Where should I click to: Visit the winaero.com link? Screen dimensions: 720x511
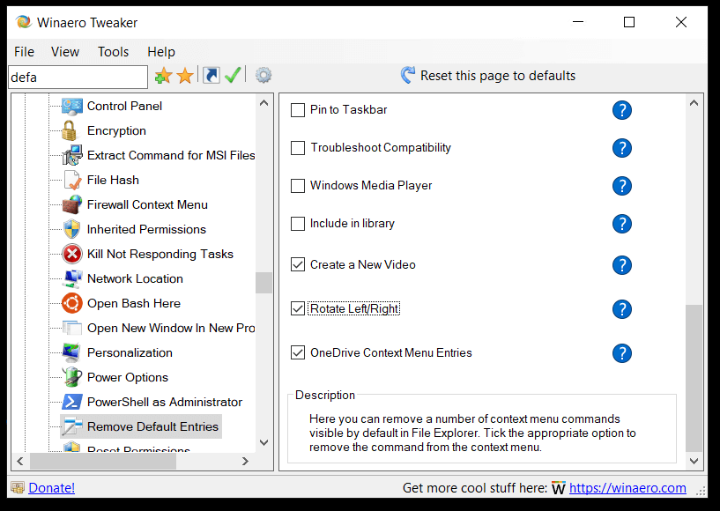pyautogui.click(x=627, y=488)
